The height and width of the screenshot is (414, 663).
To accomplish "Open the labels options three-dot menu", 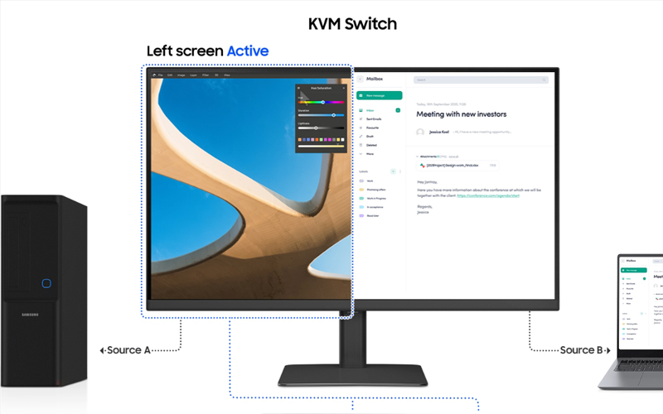I will [x=400, y=171].
